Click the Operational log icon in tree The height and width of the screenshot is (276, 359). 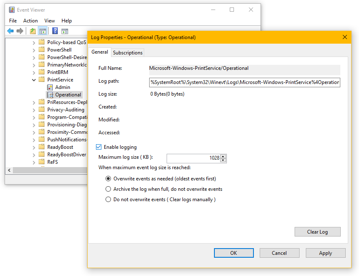tap(50, 95)
